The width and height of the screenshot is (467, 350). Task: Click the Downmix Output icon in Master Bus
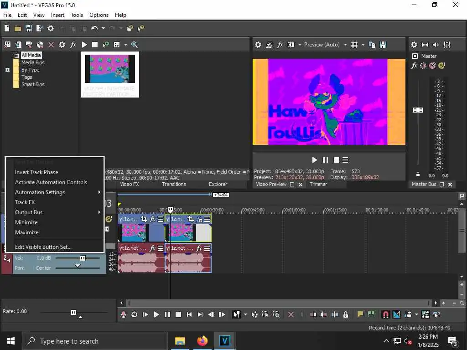[x=425, y=45]
